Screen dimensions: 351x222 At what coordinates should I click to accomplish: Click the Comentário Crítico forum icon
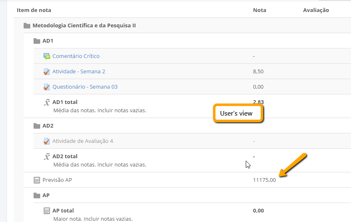[x=46, y=56]
